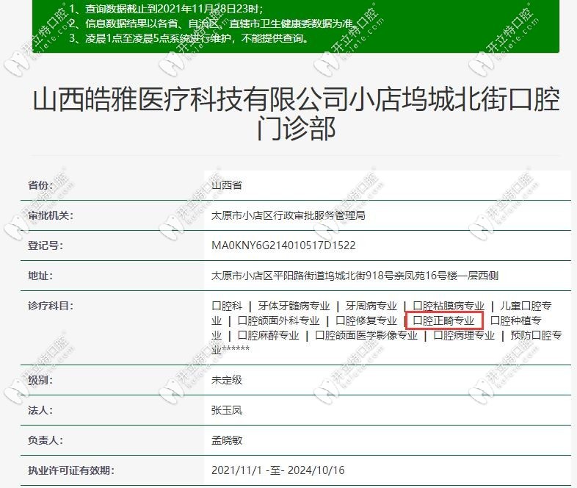Viewport: 577px width, 488px height.
Task: Click the 负责人 label
Action: (46, 440)
